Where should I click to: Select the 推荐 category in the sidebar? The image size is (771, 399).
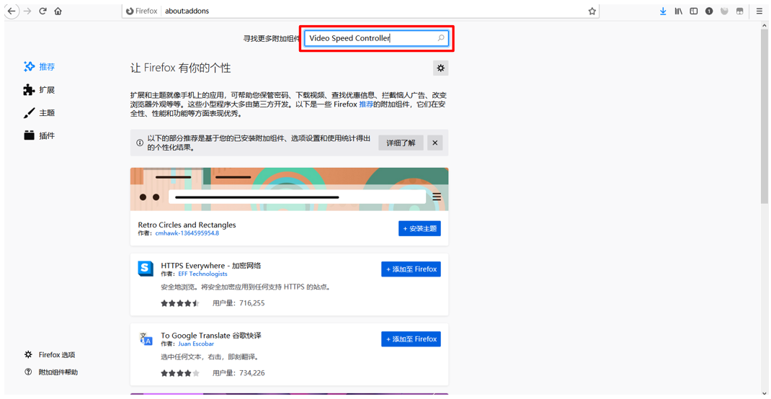coord(40,66)
